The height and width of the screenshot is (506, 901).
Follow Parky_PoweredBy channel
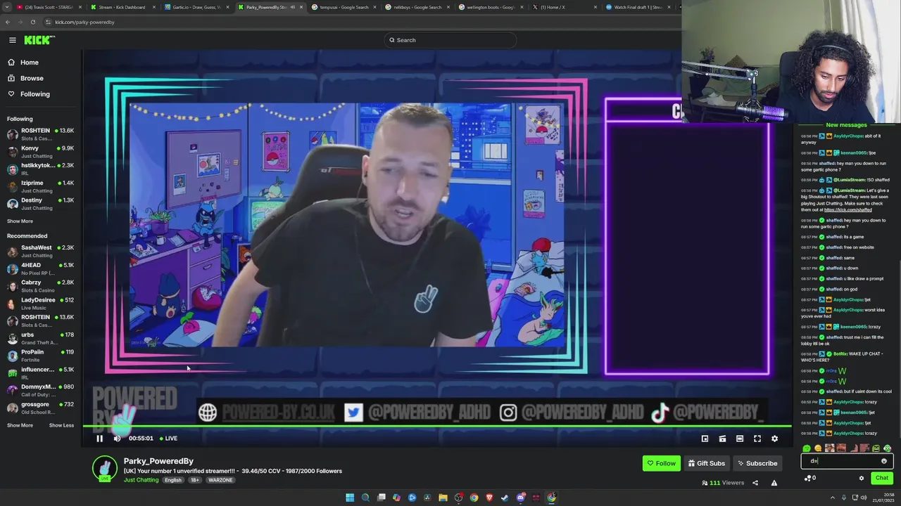point(662,463)
